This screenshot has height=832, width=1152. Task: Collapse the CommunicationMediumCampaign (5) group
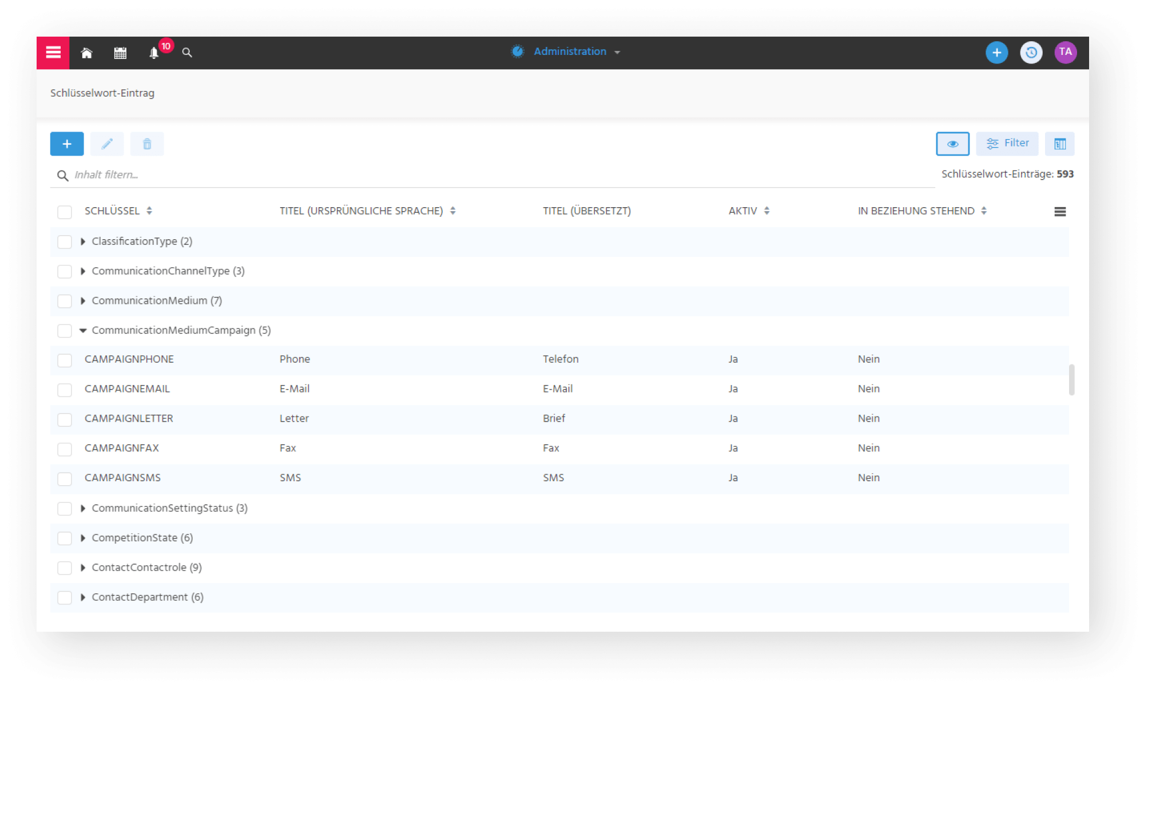[x=83, y=331]
